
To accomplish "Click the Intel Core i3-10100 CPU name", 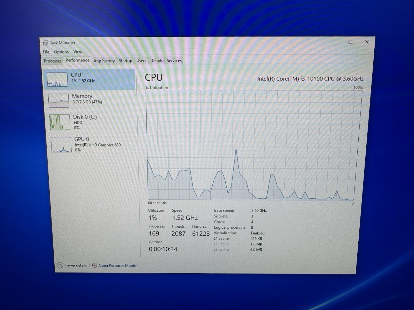I will click(310, 79).
